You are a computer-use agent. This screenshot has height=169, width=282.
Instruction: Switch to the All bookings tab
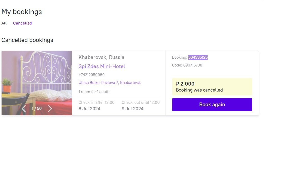coord(4,23)
